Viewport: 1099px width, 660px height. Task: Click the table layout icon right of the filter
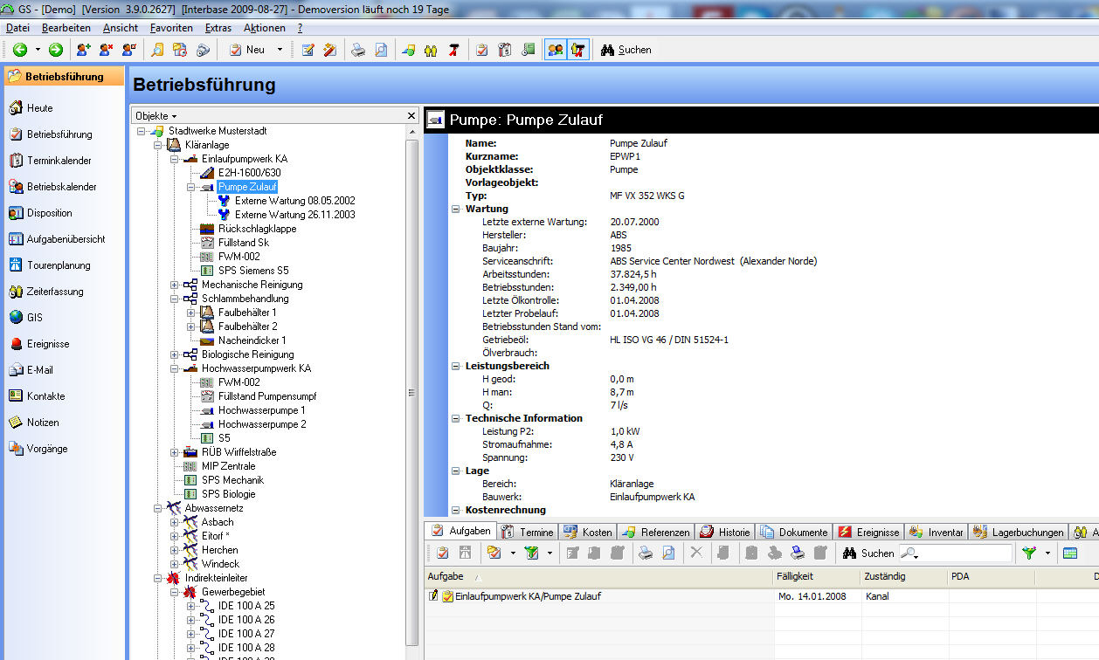1069,553
